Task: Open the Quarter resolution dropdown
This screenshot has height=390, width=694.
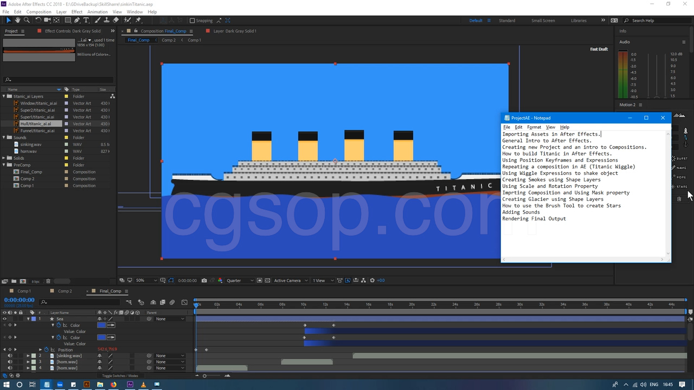Action: (240, 281)
